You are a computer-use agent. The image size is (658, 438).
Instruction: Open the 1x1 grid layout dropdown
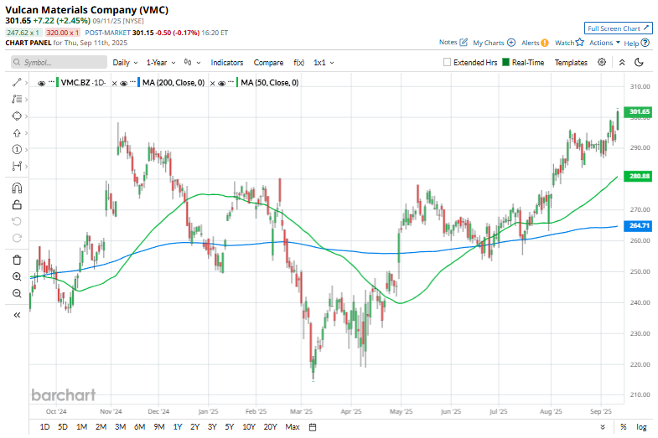tap(324, 63)
